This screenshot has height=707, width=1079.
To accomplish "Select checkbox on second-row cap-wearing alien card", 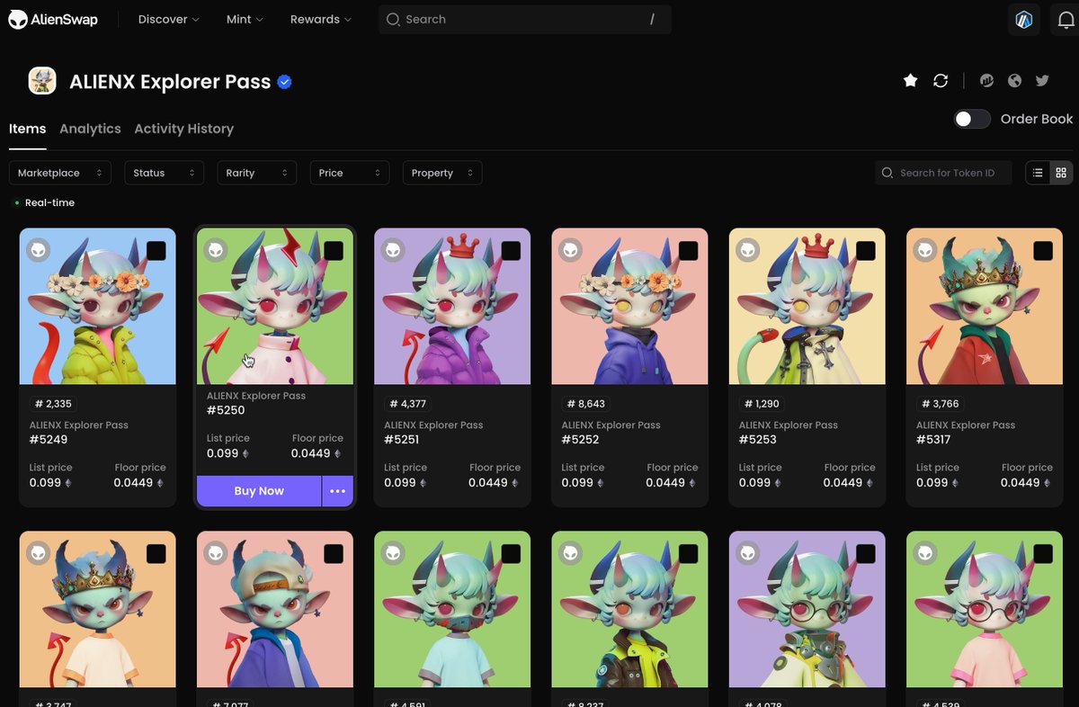I will tap(334, 554).
